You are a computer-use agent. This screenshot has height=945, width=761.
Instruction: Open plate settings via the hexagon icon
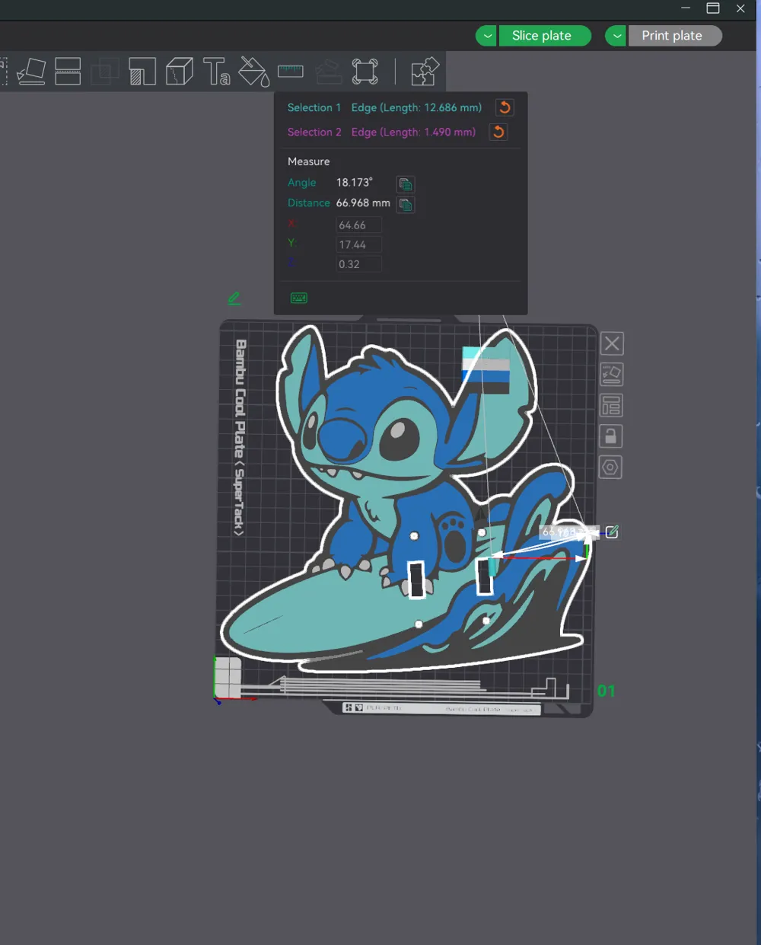pyautogui.click(x=610, y=467)
